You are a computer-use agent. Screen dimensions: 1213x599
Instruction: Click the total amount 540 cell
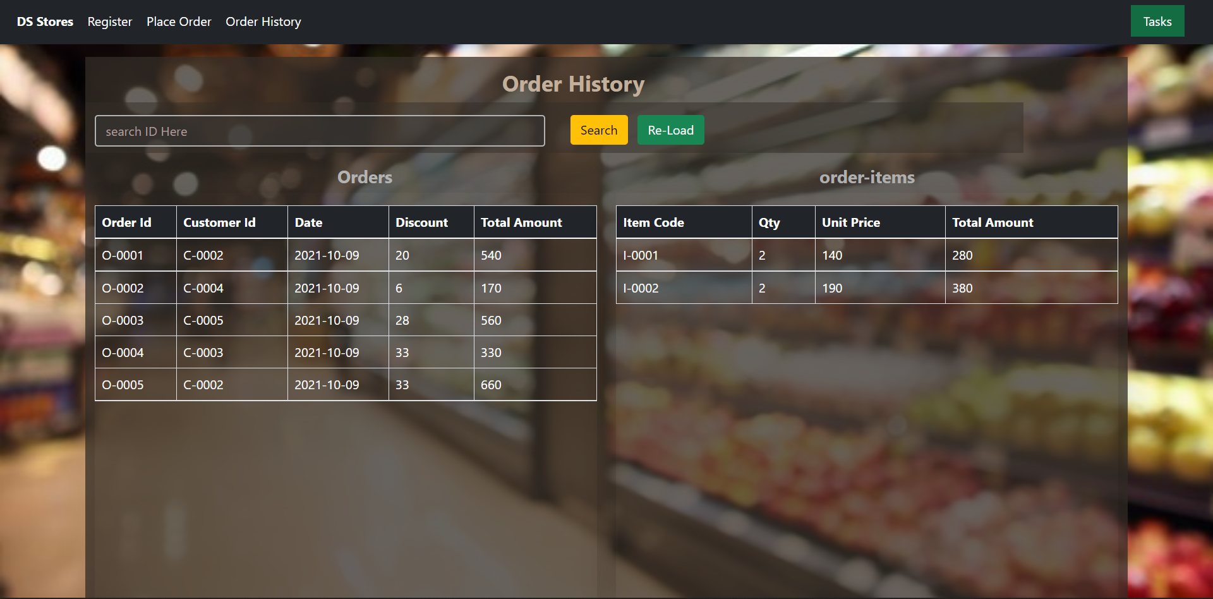point(535,255)
